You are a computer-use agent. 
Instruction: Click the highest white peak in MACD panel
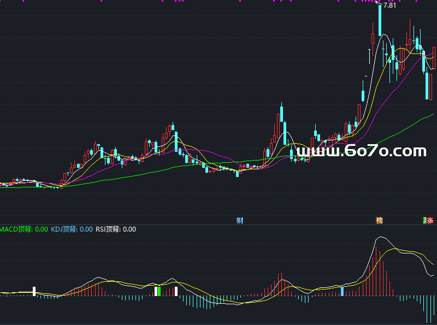tap(380, 238)
